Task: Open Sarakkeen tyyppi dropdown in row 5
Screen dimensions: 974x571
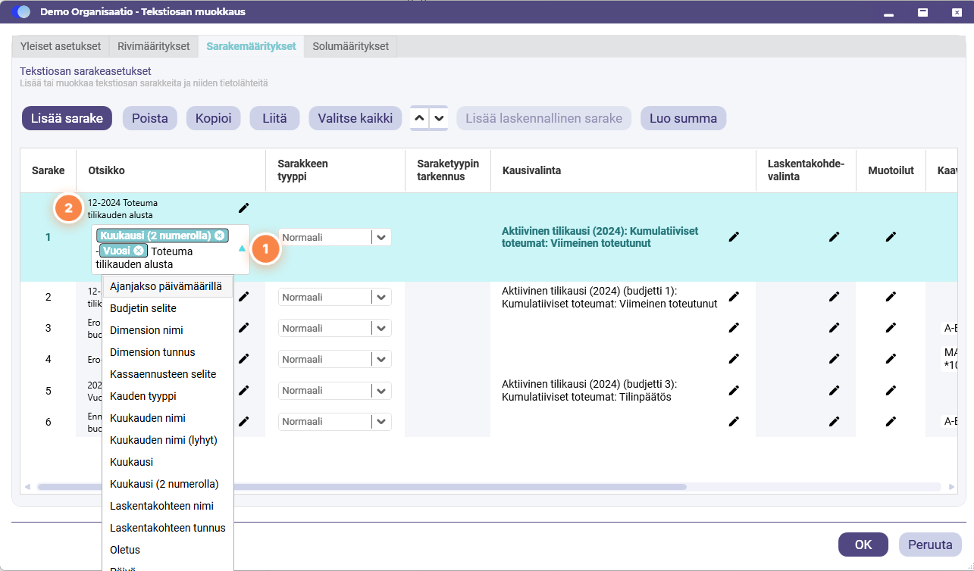Action: click(x=381, y=390)
